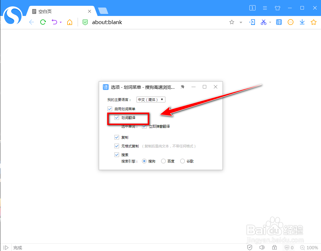Viewport: 321px width, 251px height.
Task: Click the 搜索引擎 label
Action: 130,161
